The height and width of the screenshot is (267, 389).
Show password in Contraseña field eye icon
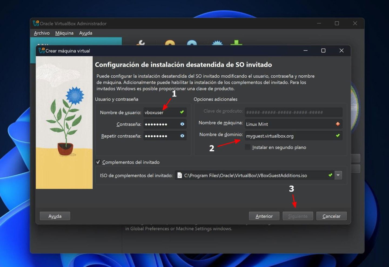pos(182,124)
